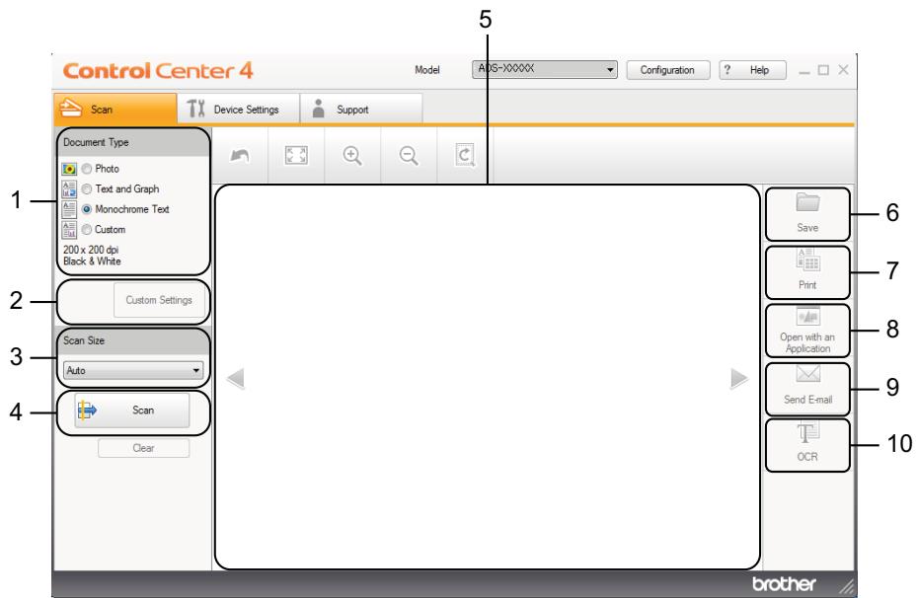This screenshot has height=598, width=917.
Task: Go to next page with right arrow
Action: point(739,378)
